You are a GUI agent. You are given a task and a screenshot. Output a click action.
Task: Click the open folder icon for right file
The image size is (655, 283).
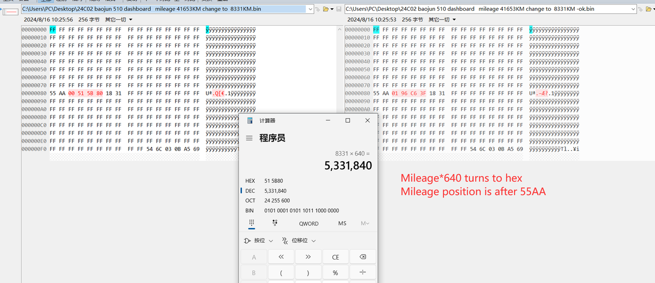[648, 9]
